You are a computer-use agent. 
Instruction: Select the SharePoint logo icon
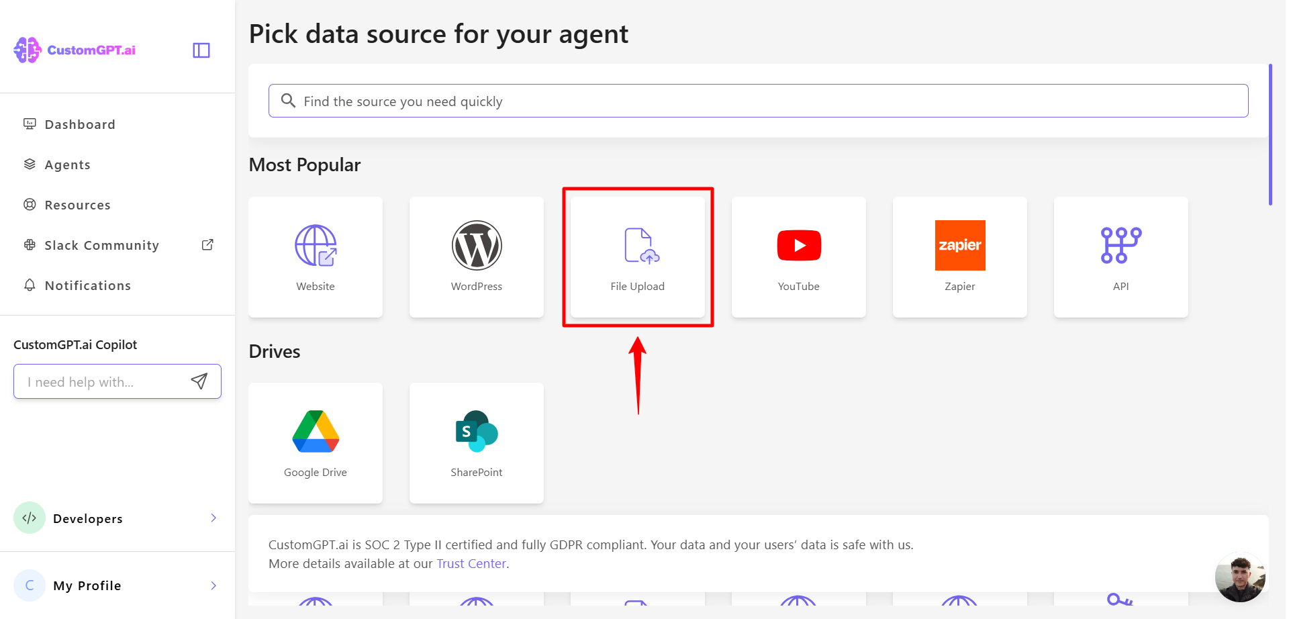(477, 431)
